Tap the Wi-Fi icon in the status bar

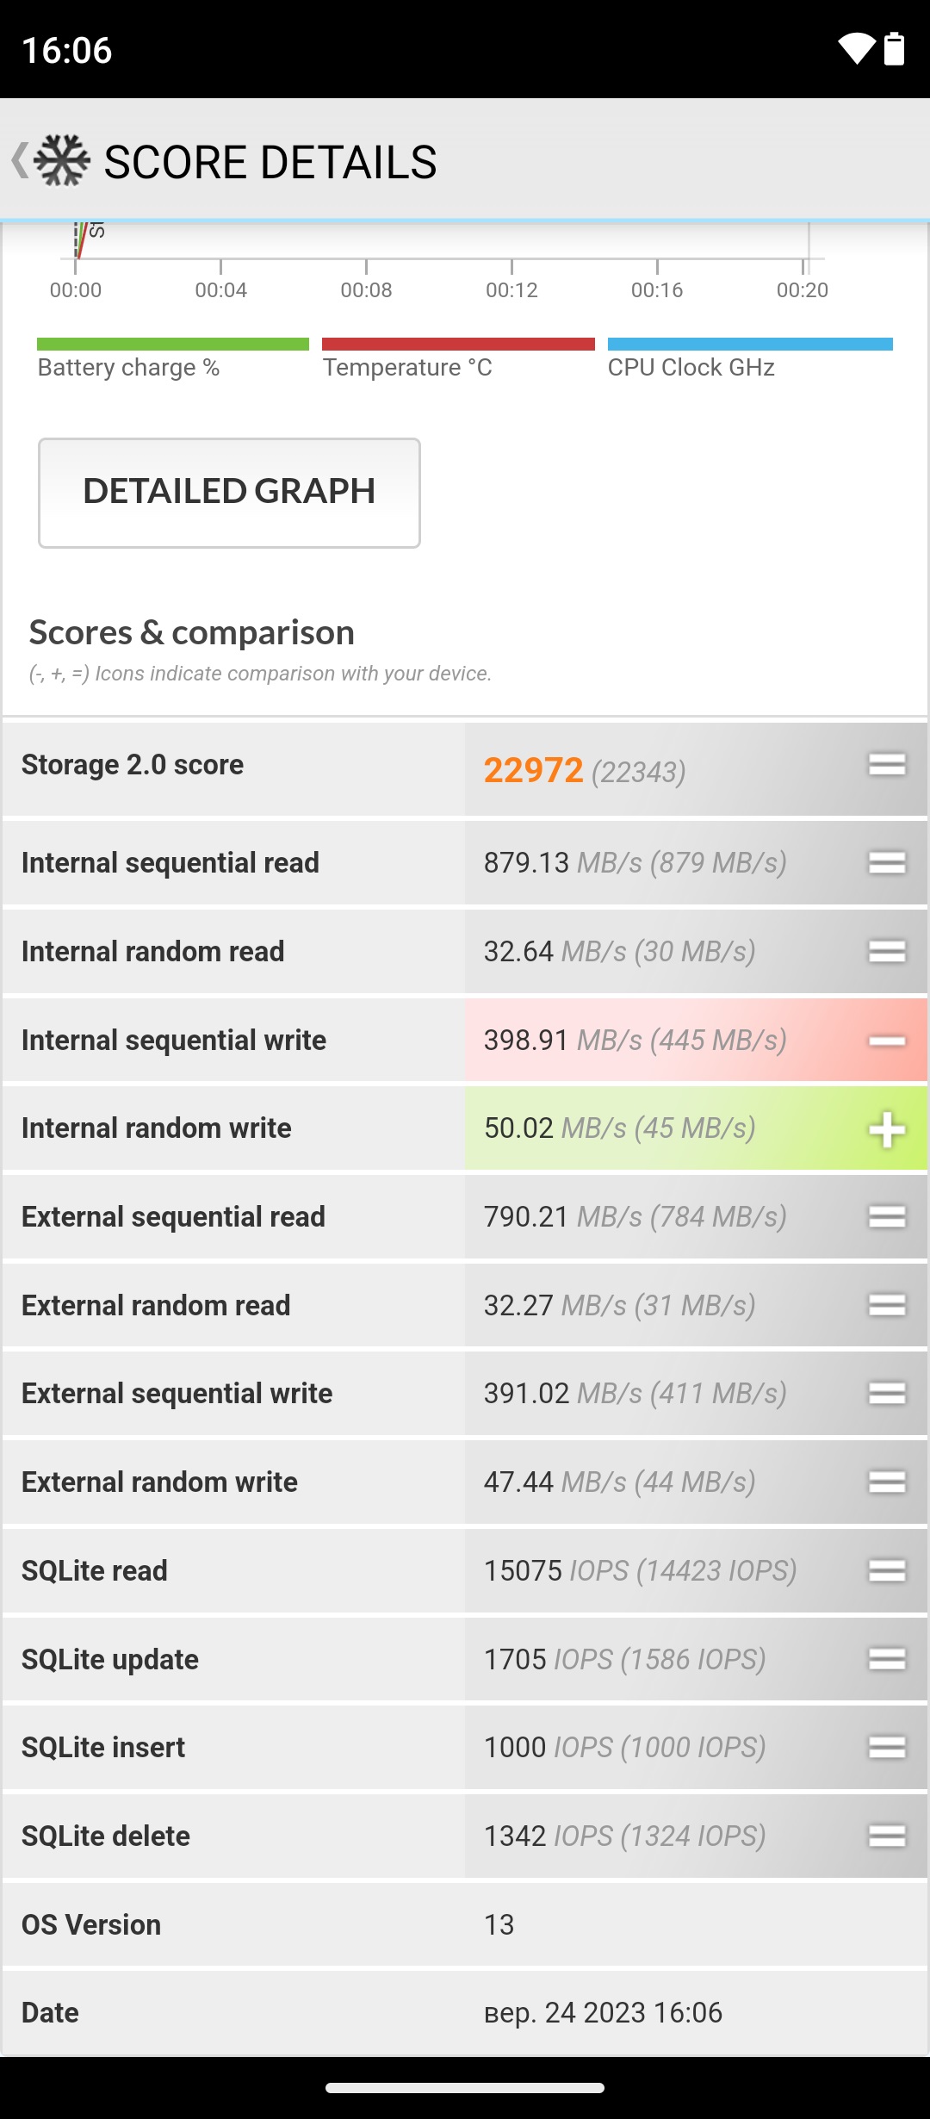tap(856, 49)
